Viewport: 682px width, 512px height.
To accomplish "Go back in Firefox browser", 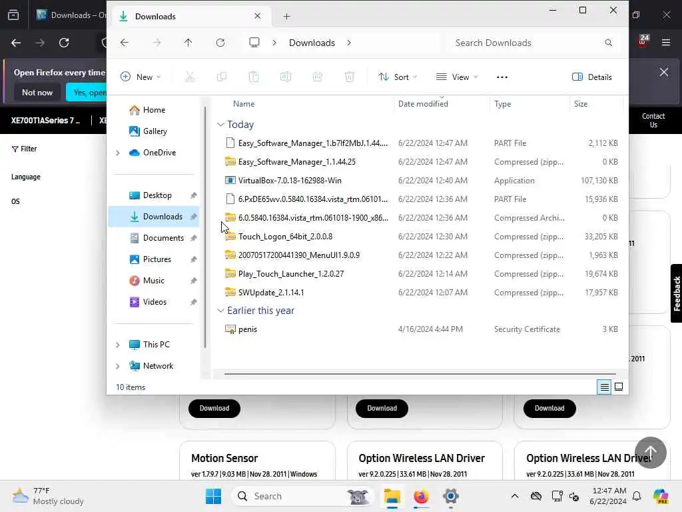I will point(16,43).
